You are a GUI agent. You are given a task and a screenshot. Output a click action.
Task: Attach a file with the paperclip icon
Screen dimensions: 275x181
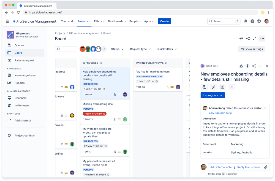(266, 167)
